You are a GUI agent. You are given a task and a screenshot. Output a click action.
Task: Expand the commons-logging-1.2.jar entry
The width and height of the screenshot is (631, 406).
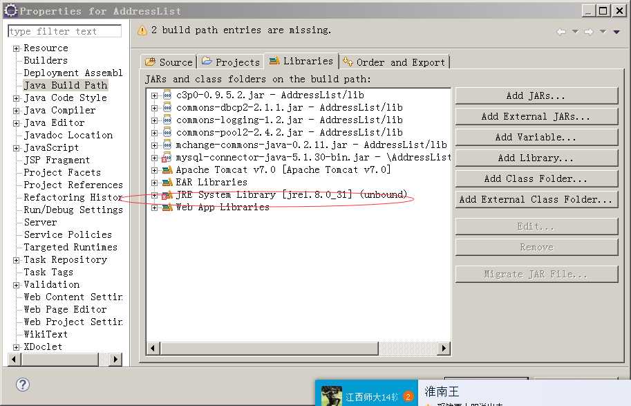[x=154, y=121]
